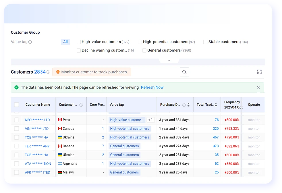Select the AFR ****** ITED row checkbox
The width and height of the screenshot is (282, 193).
point(17,172)
